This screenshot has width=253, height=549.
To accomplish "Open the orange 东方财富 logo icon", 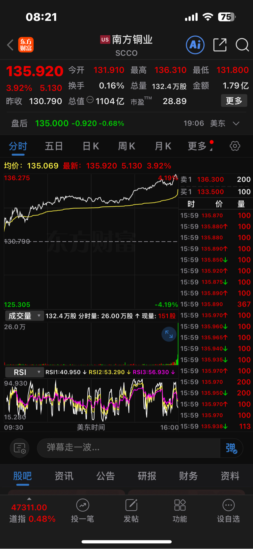I will [26, 45].
